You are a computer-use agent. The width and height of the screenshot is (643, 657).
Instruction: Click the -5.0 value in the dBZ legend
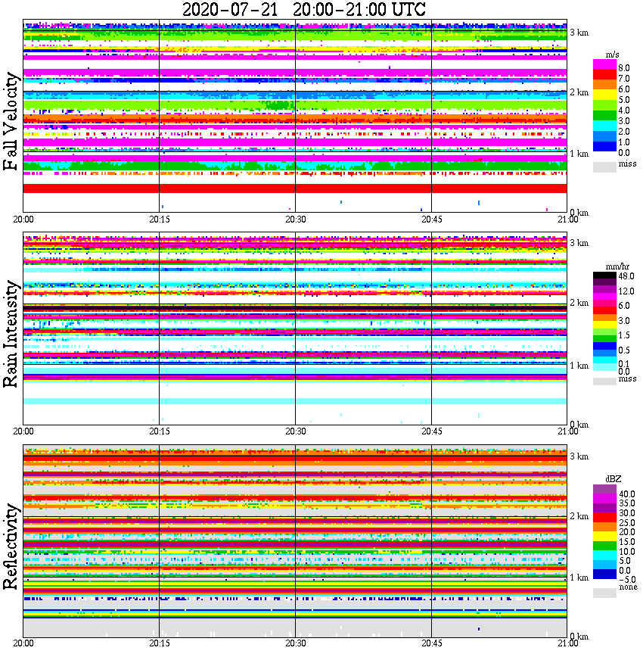pyautogui.click(x=627, y=580)
